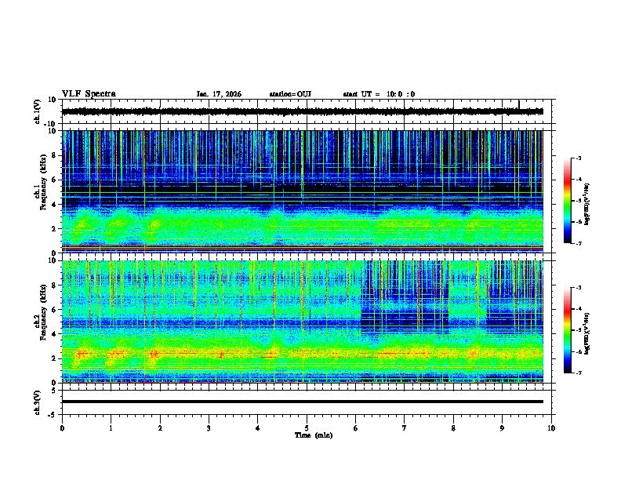Click the 'VLF Spectra' title text
This screenshot has width=621, height=480.
pyautogui.click(x=89, y=94)
